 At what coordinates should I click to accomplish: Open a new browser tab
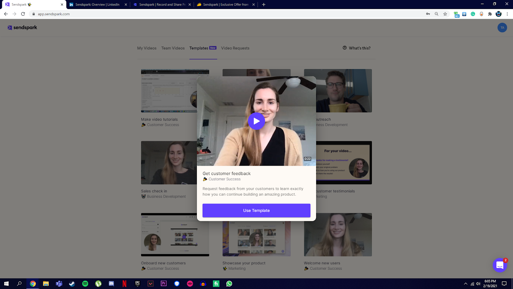click(x=264, y=4)
